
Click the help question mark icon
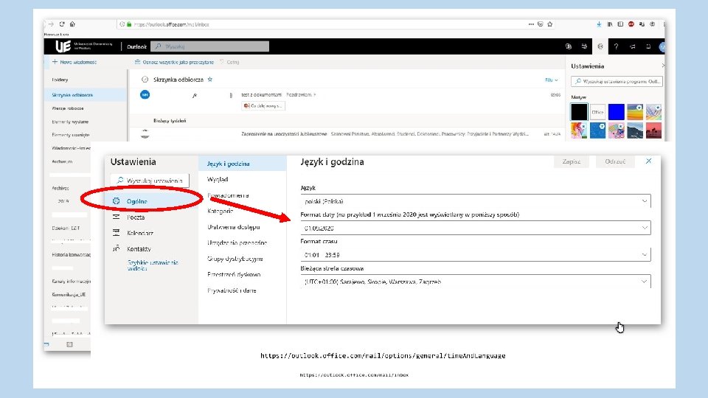point(616,46)
